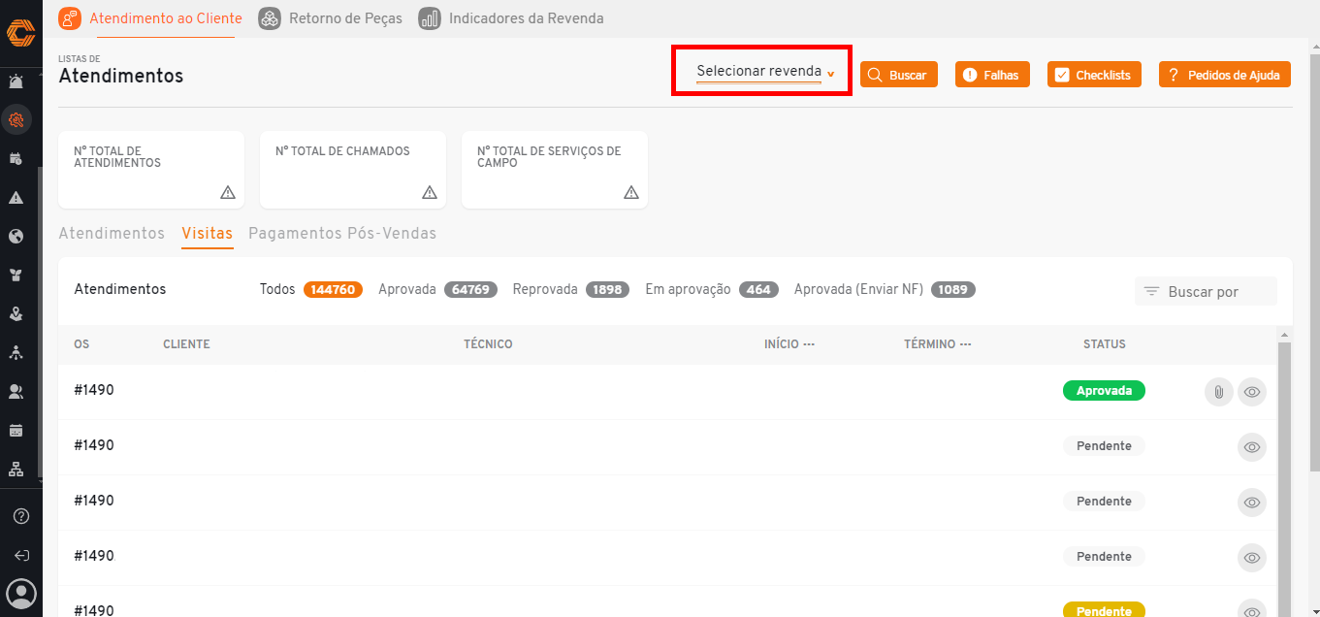
Task: Switch to Pagamentos Pós-Vendas sub-tab
Action: [x=342, y=234]
